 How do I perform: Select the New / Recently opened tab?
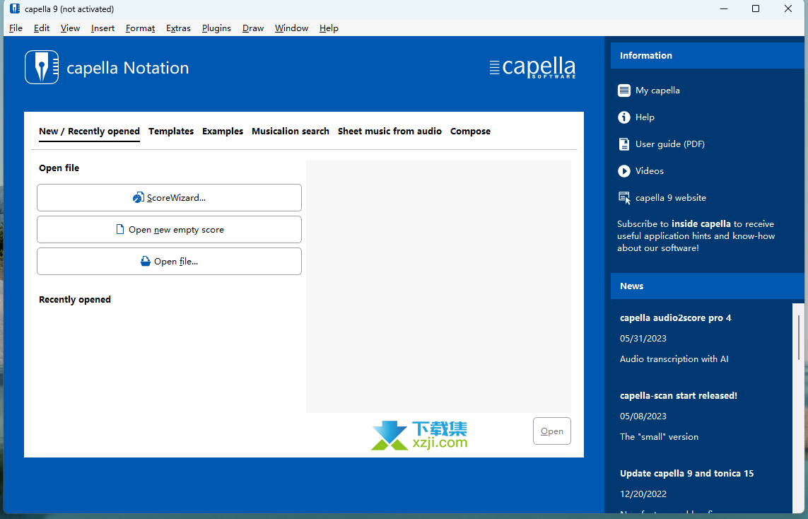(89, 132)
